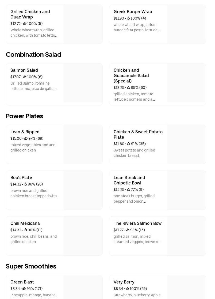Open the Grilled Chicken and Guac Wrap item
The image size is (215, 299).
[30, 14]
